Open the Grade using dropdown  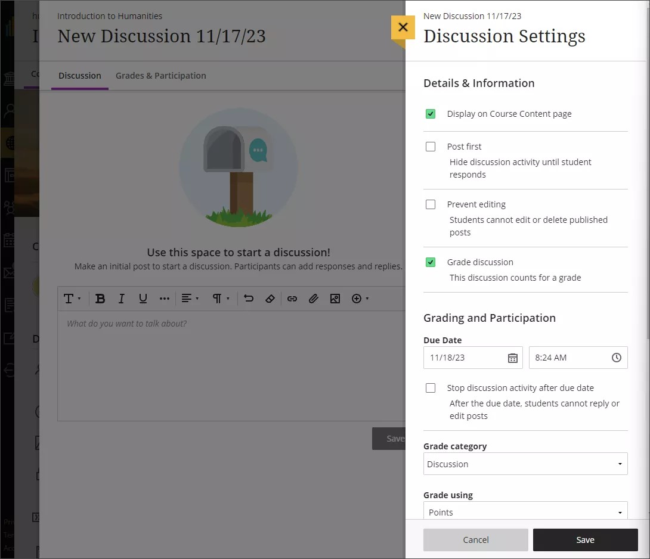[x=525, y=511]
